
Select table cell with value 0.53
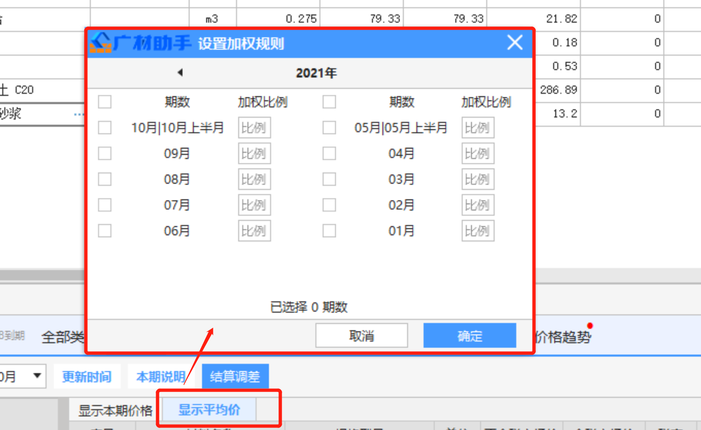click(x=558, y=66)
